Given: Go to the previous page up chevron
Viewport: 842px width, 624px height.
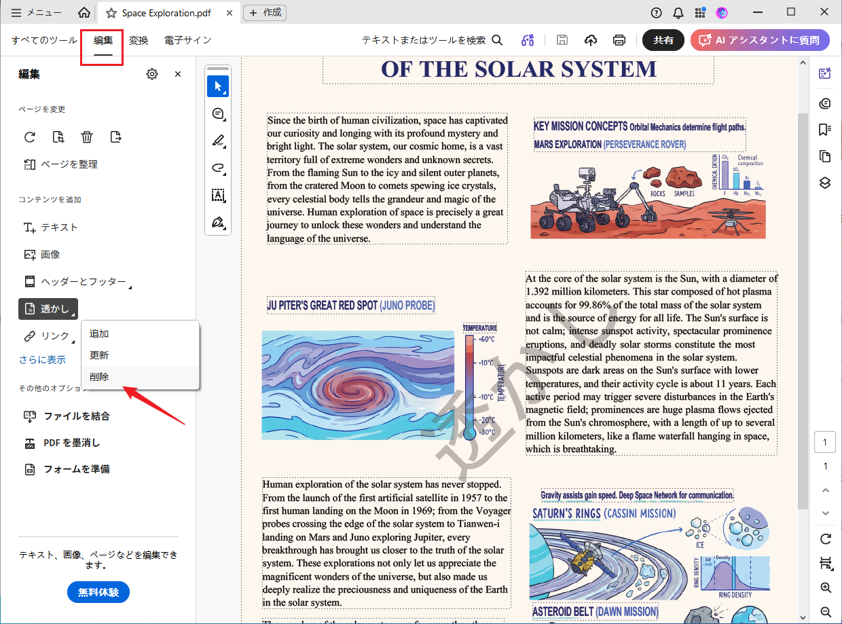Looking at the screenshot, I should point(825,490).
